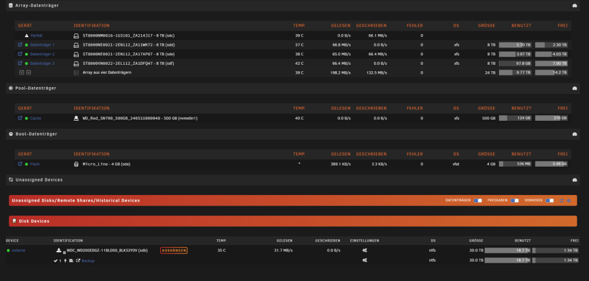The image size is (589, 281).
Task: Click the green status dot of Datenträger 1
Action: tap(27, 45)
